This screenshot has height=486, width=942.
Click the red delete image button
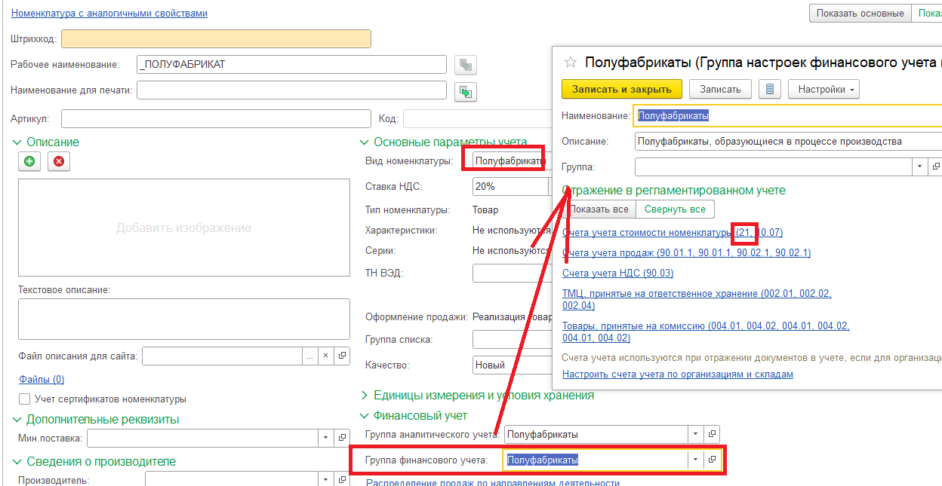coord(59,161)
